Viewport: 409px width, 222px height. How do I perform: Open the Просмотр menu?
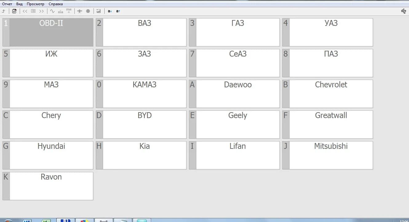[x=35, y=4]
